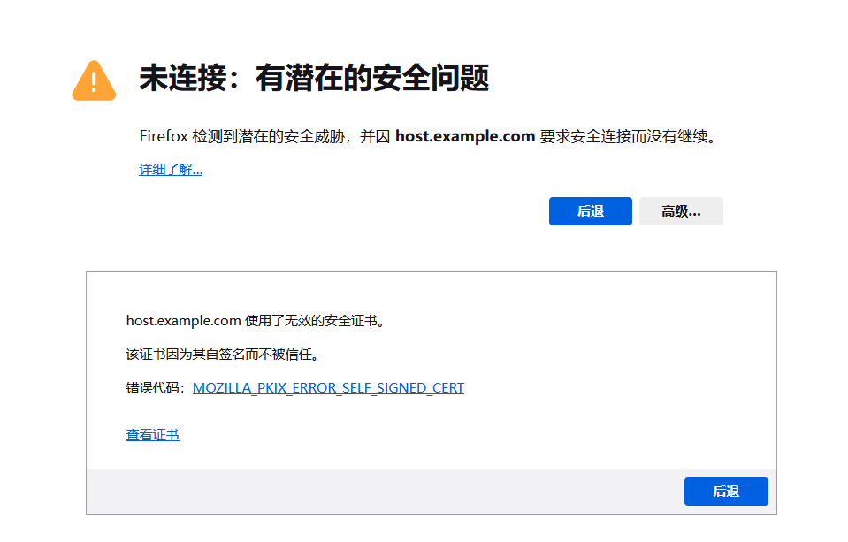Select the heading 未连接：有潜在的安全问题
Image resolution: width=848 pixels, height=542 pixels.
[x=314, y=79]
